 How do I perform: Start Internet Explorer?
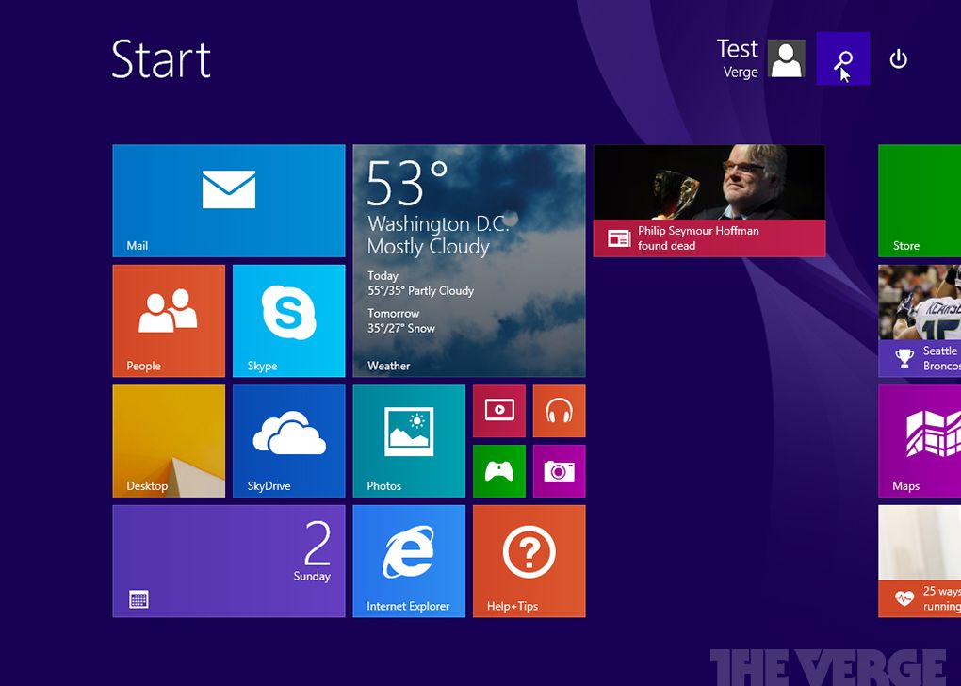point(409,561)
